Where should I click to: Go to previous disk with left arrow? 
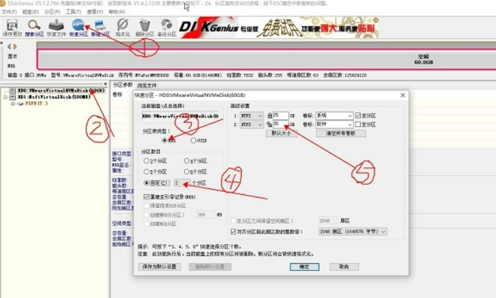[x=9, y=47]
